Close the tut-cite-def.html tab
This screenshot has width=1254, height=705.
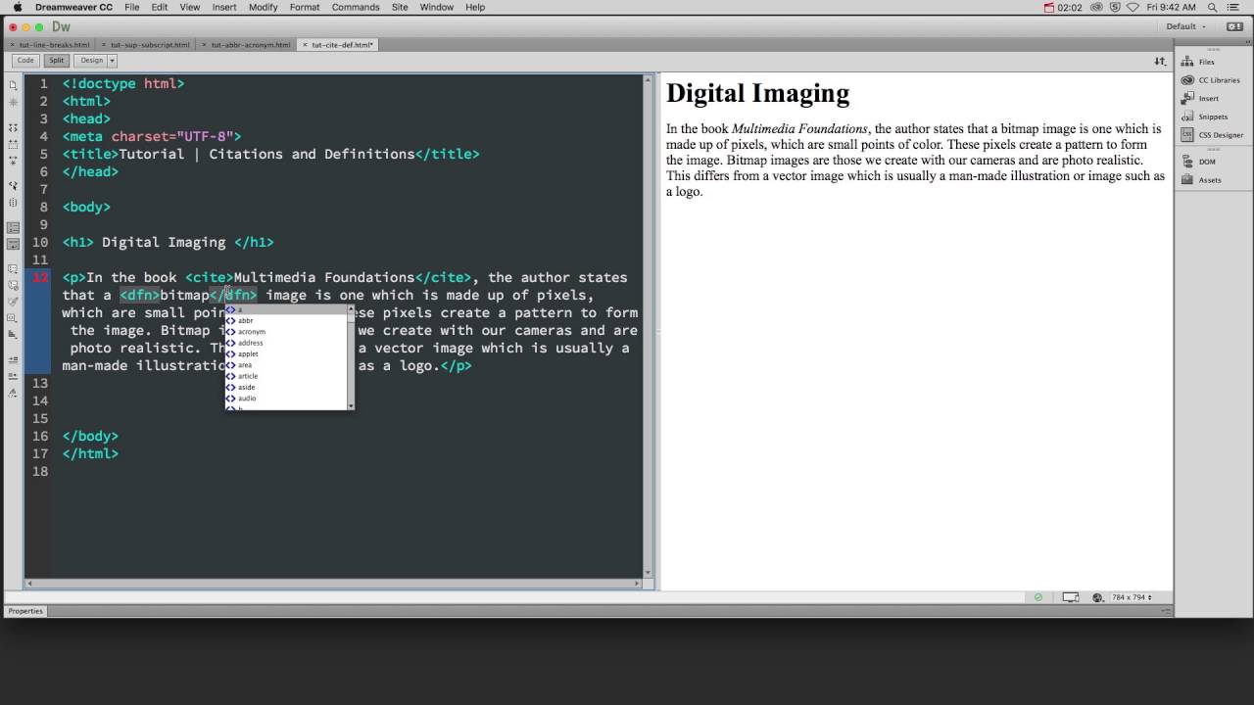click(x=305, y=44)
